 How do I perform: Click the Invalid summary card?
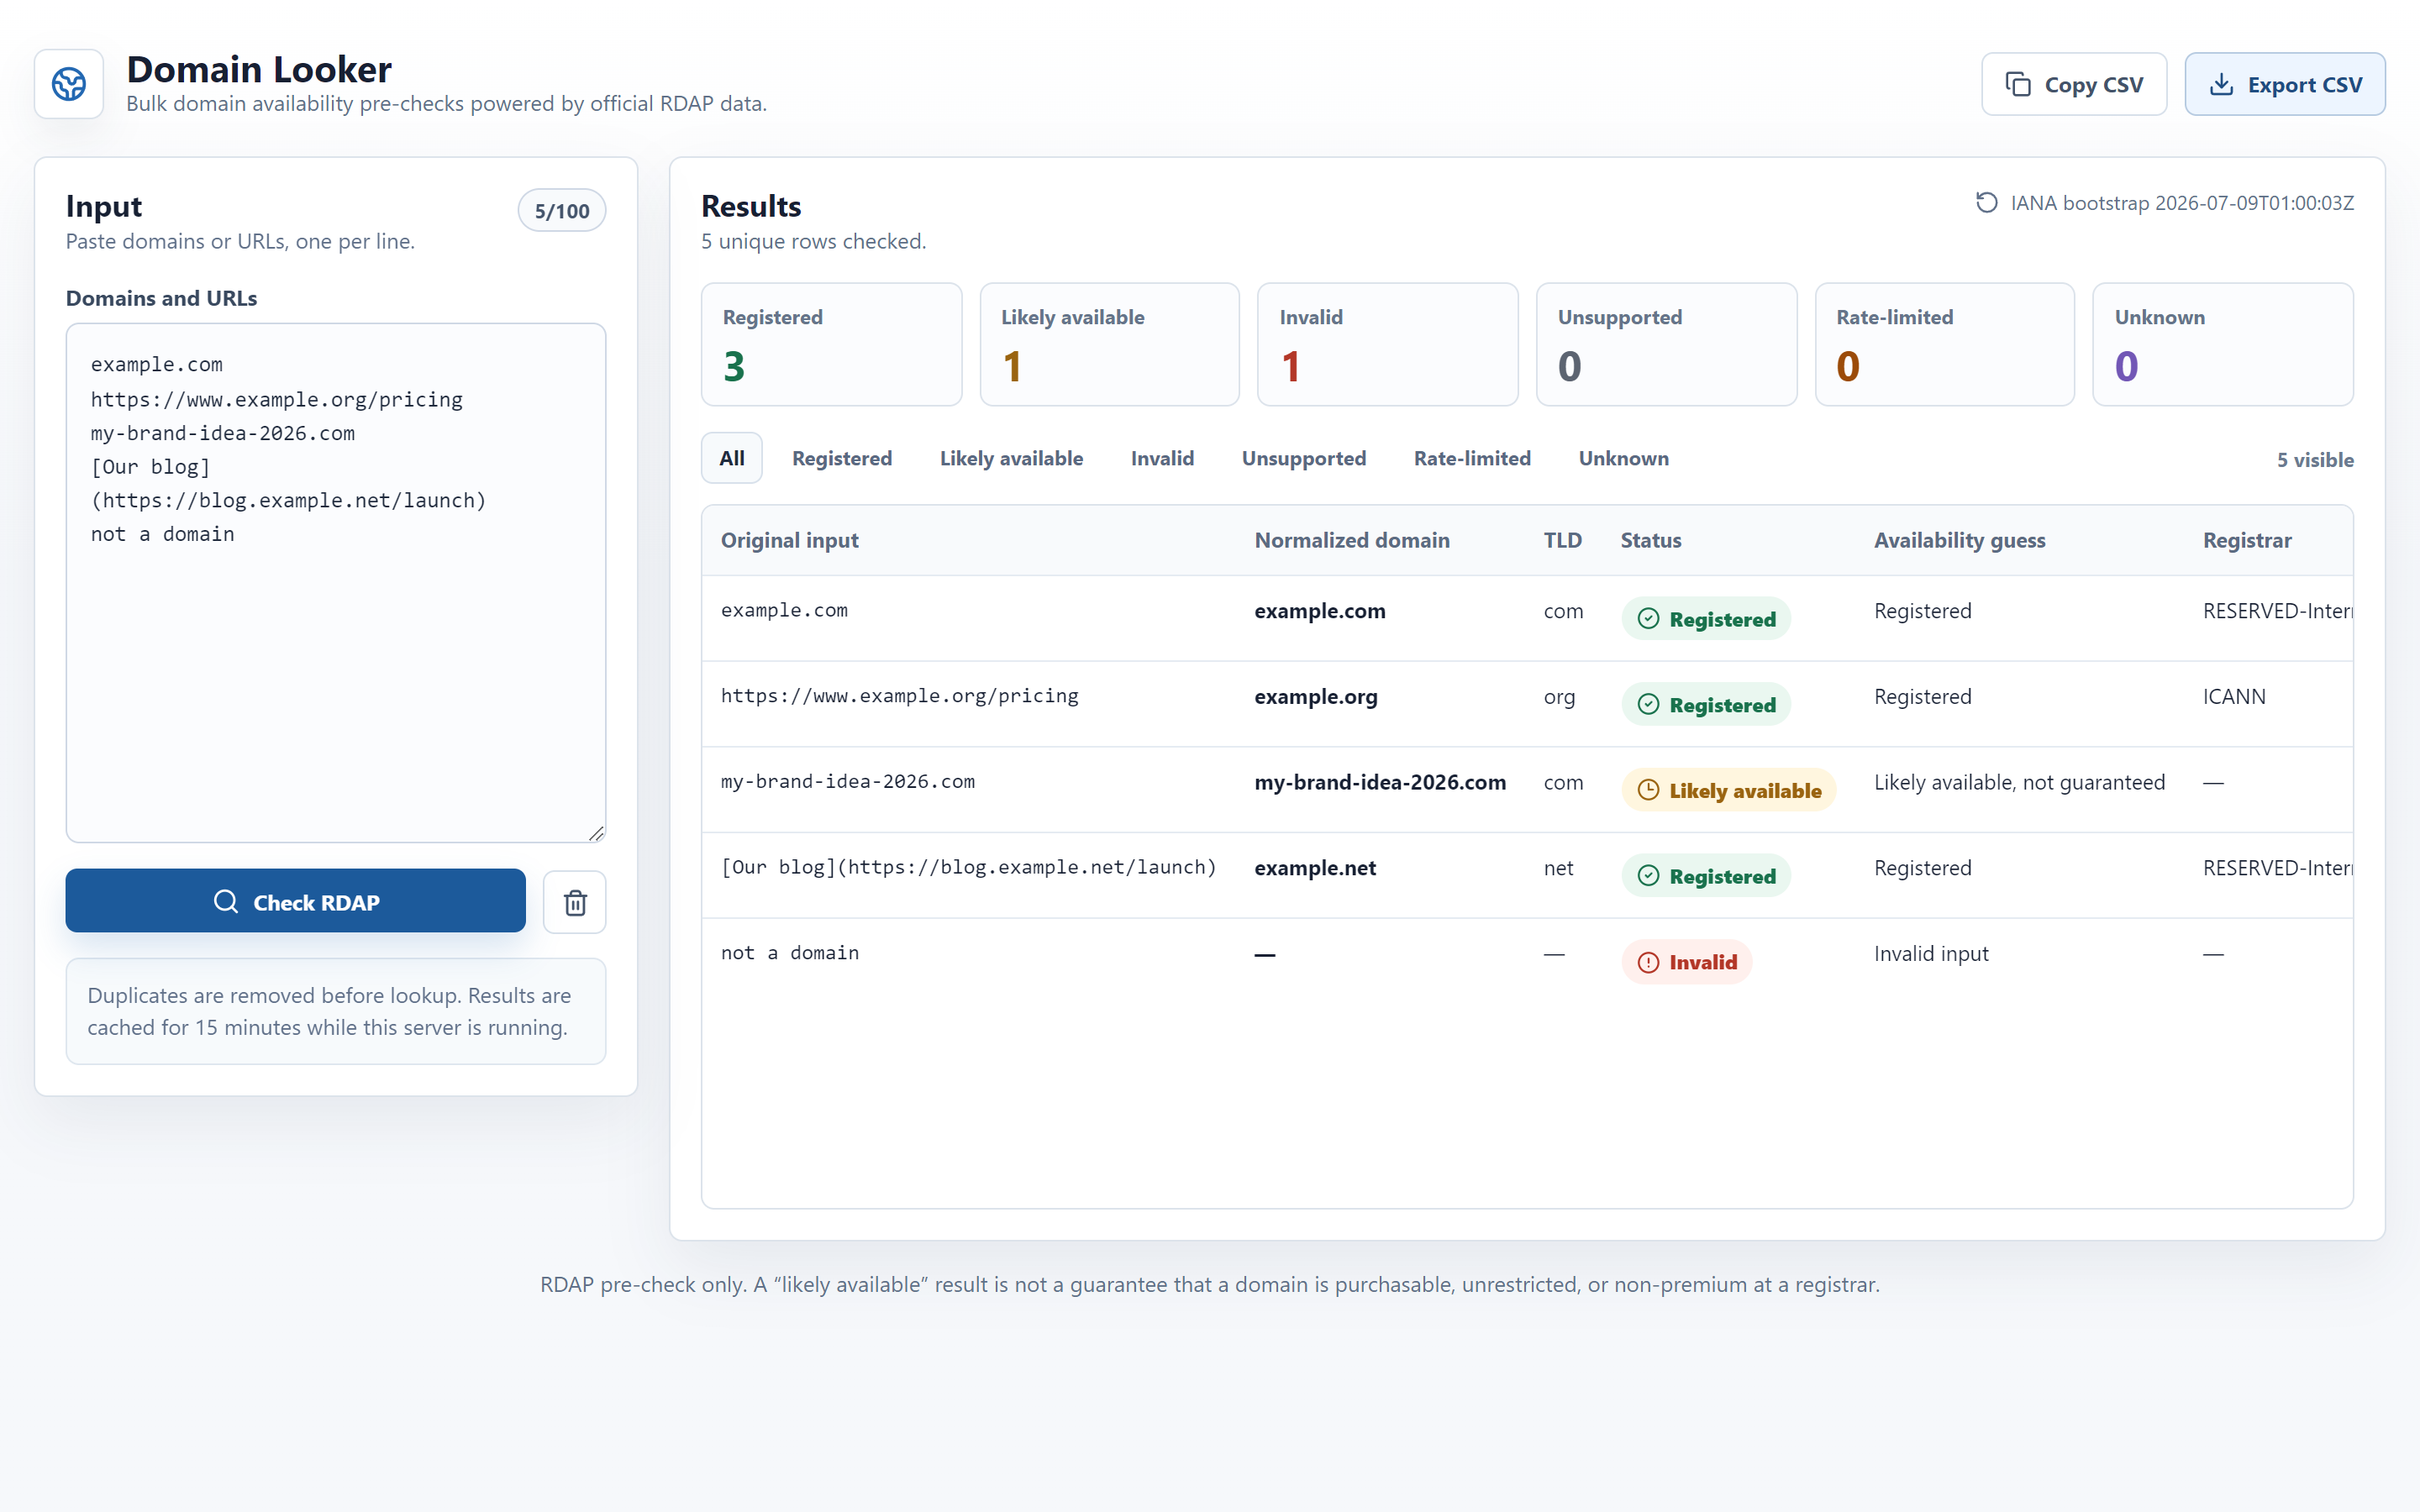click(1388, 344)
